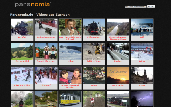Open the smoking steam train thumbnail in bottom row
Screen dimensions: 171x107
[x=22, y=99]
